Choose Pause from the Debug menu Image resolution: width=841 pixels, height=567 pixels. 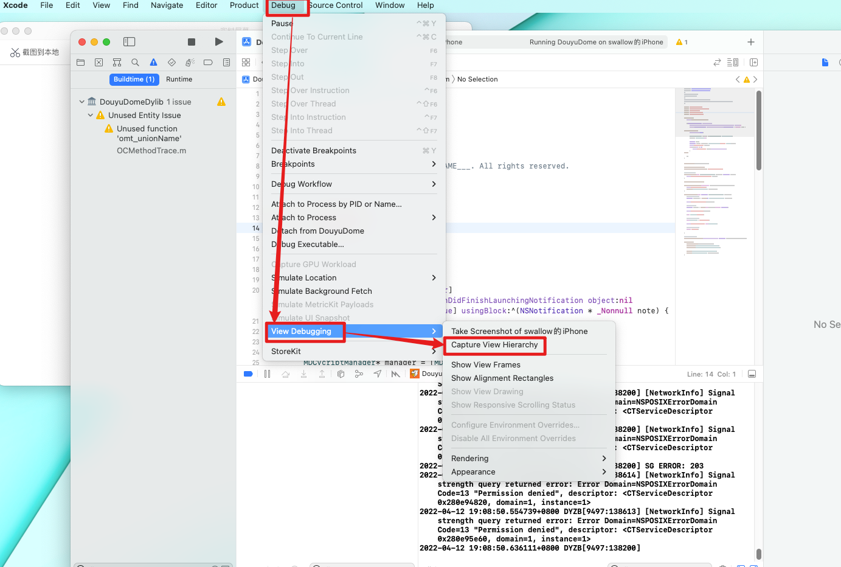355,24
